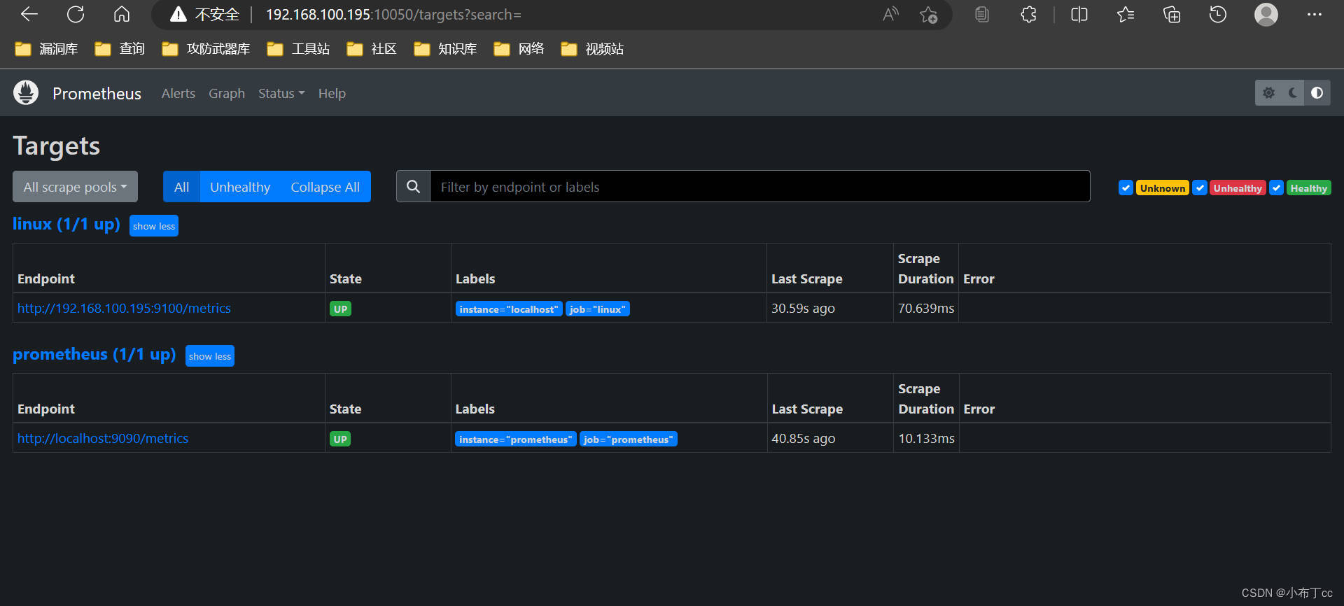The height and width of the screenshot is (606, 1344).
Task: Click the not secure warning icon
Action: (x=178, y=14)
